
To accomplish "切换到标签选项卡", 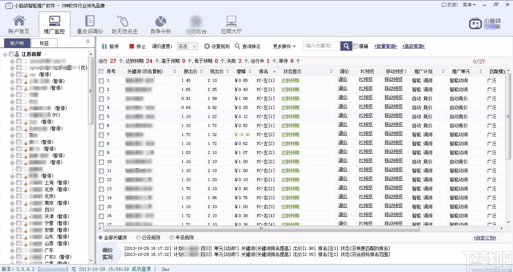I will point(44,43).
